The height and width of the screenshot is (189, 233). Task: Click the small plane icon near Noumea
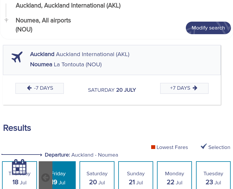coord(6,20)
